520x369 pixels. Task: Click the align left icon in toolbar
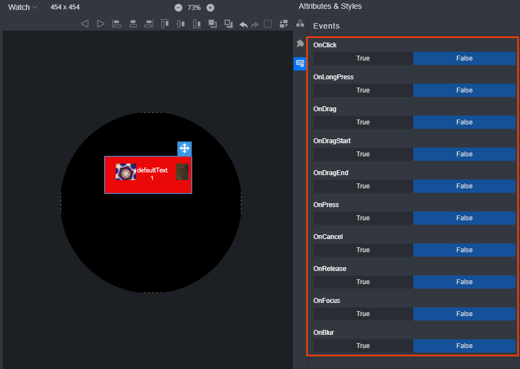[x=117, y=24]
